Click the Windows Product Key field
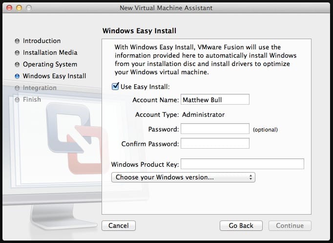The height and width of the screenshot is (243, 333). pyautogui.click(x=242, y=164)
